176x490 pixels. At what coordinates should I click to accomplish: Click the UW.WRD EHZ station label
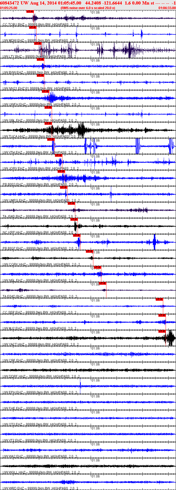coord(13,488)
